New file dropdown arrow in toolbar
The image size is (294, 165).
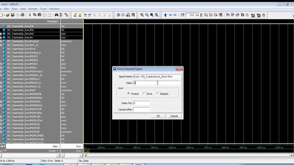click(x=4, y=15)
